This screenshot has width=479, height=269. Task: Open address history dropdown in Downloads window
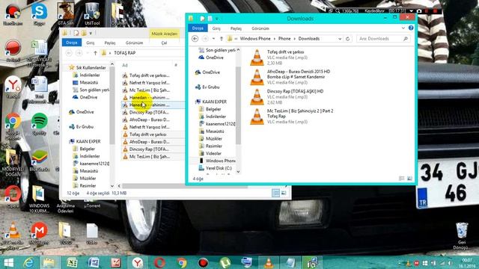pos(340,39)
